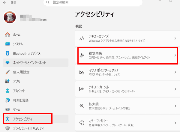This screenshot has height=132, width=180.
Task: Expand テキスト カーソル chevron arrow
Action: coord(175,89)
